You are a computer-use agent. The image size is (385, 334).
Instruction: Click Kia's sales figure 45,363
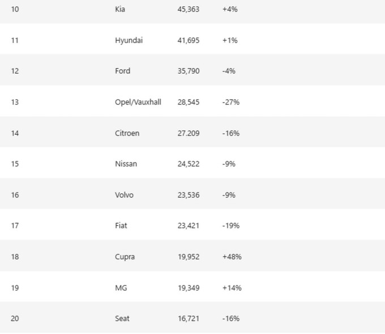point(188,9)
